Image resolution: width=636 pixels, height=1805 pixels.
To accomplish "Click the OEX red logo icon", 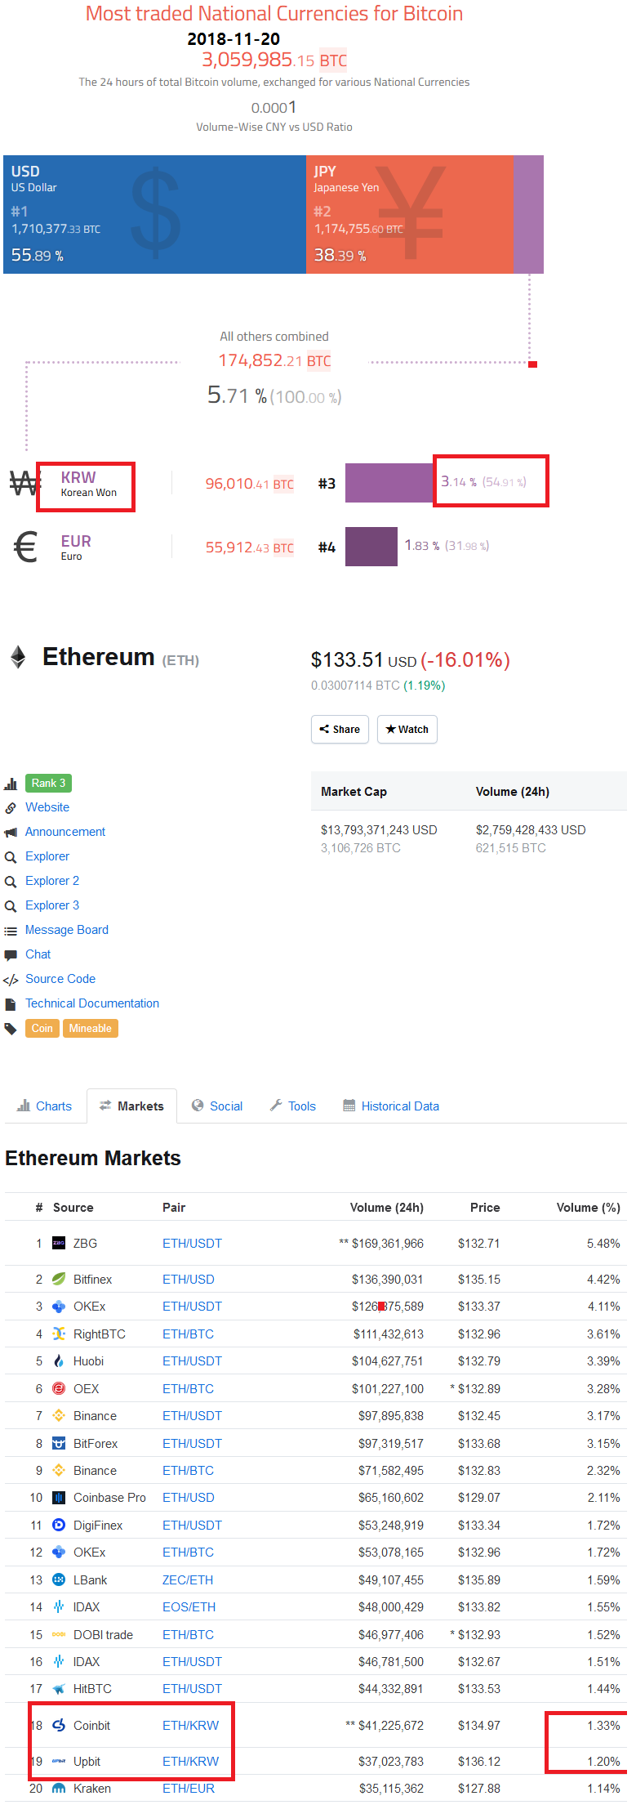I will [59, 1388].
